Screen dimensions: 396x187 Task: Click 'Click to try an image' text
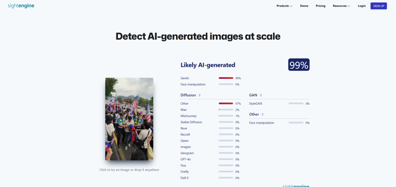click(x=129, y=170)
